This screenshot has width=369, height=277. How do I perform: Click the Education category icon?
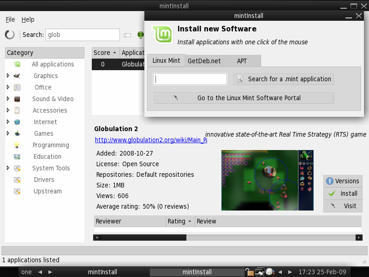click(x=17, y=157)
